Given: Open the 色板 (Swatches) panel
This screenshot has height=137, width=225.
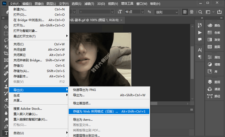Looking at the screenshot, I should pos(214,33).
